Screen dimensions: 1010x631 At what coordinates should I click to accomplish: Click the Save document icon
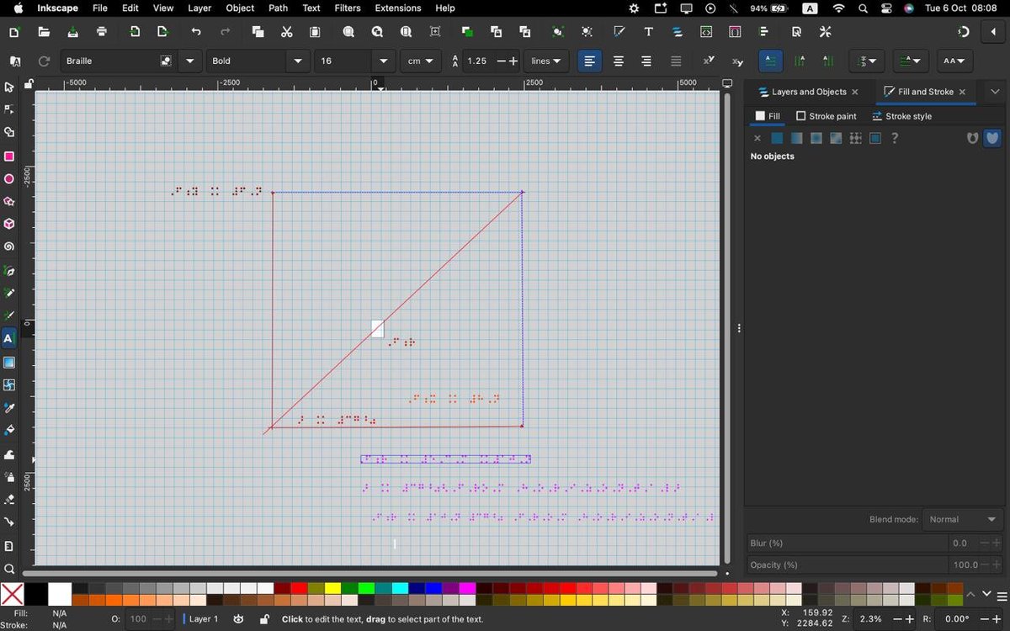pos(72,32)
